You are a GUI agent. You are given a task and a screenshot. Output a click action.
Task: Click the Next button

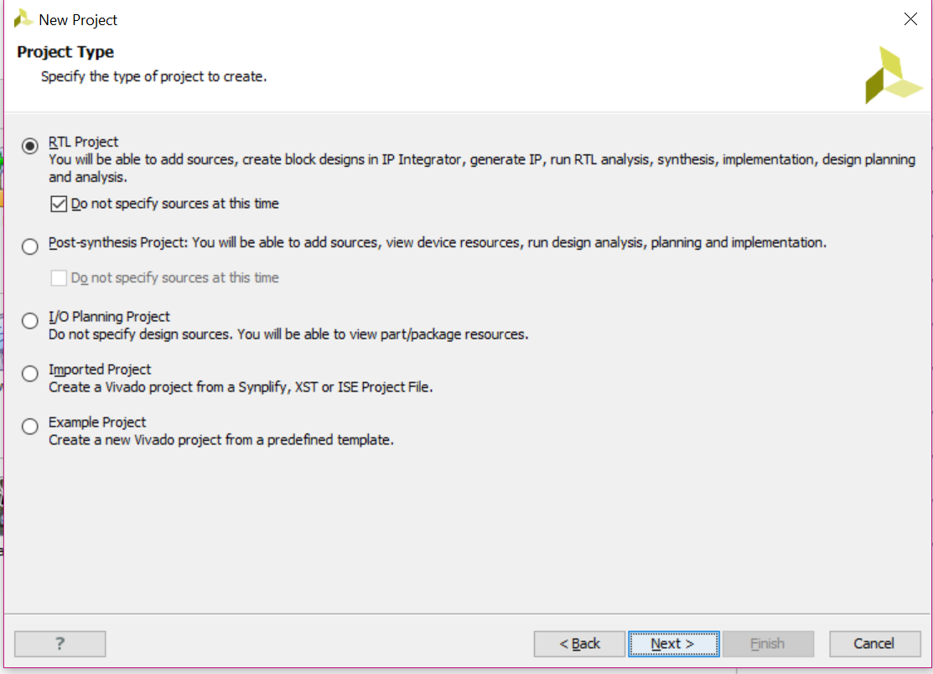pyautogui.click(x=673, y=644)
